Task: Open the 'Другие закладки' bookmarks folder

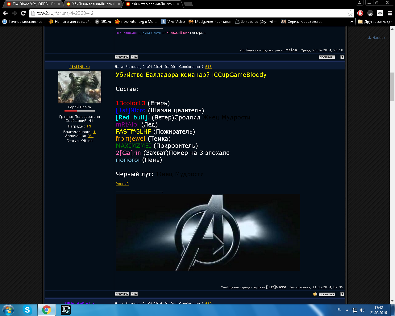Action: click(x=375, y=22)
